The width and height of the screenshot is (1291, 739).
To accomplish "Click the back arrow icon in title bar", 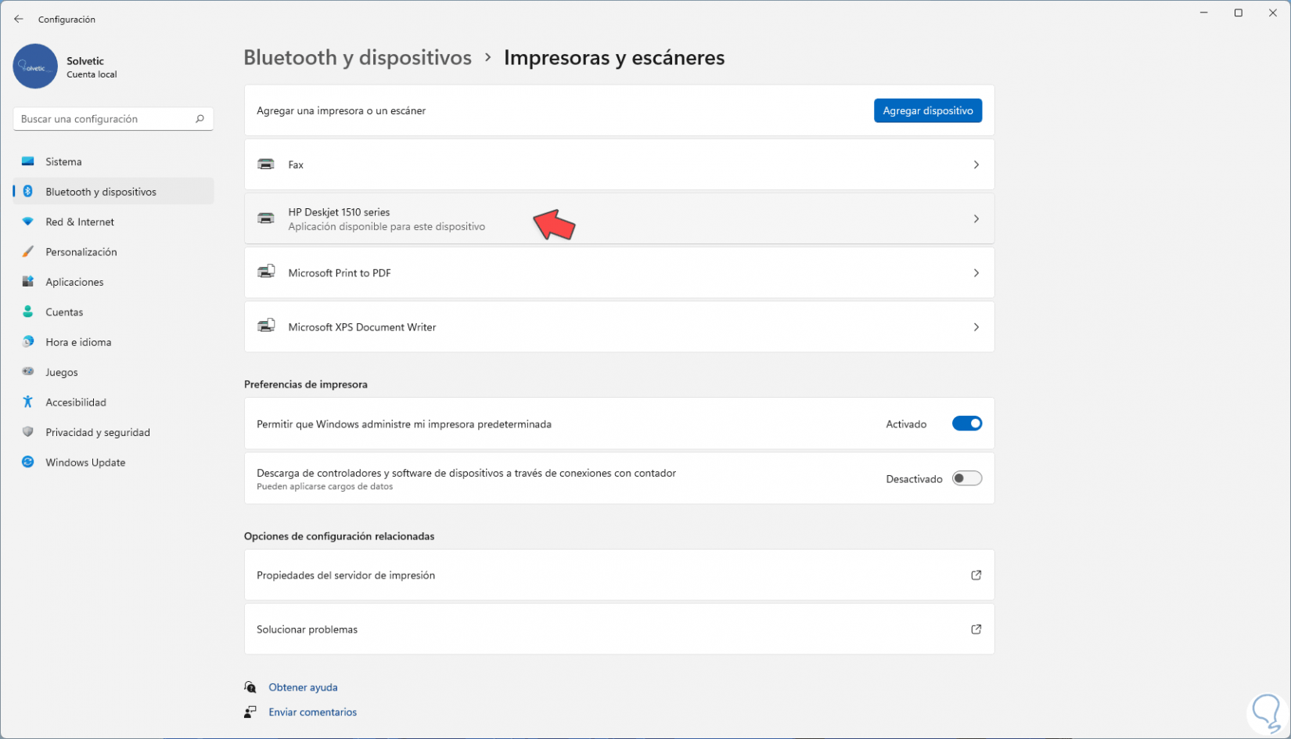I will pos(19,20).
